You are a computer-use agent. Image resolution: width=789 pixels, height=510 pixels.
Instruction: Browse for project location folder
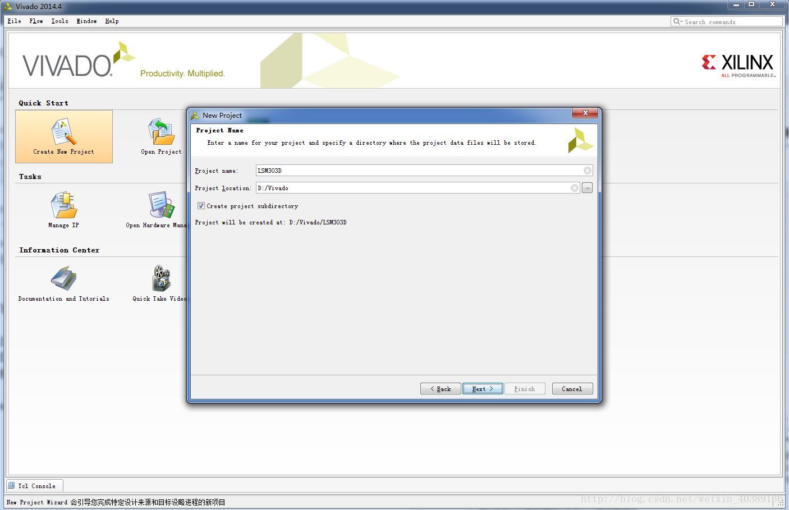pyautogui.click(x=587, y=188)
